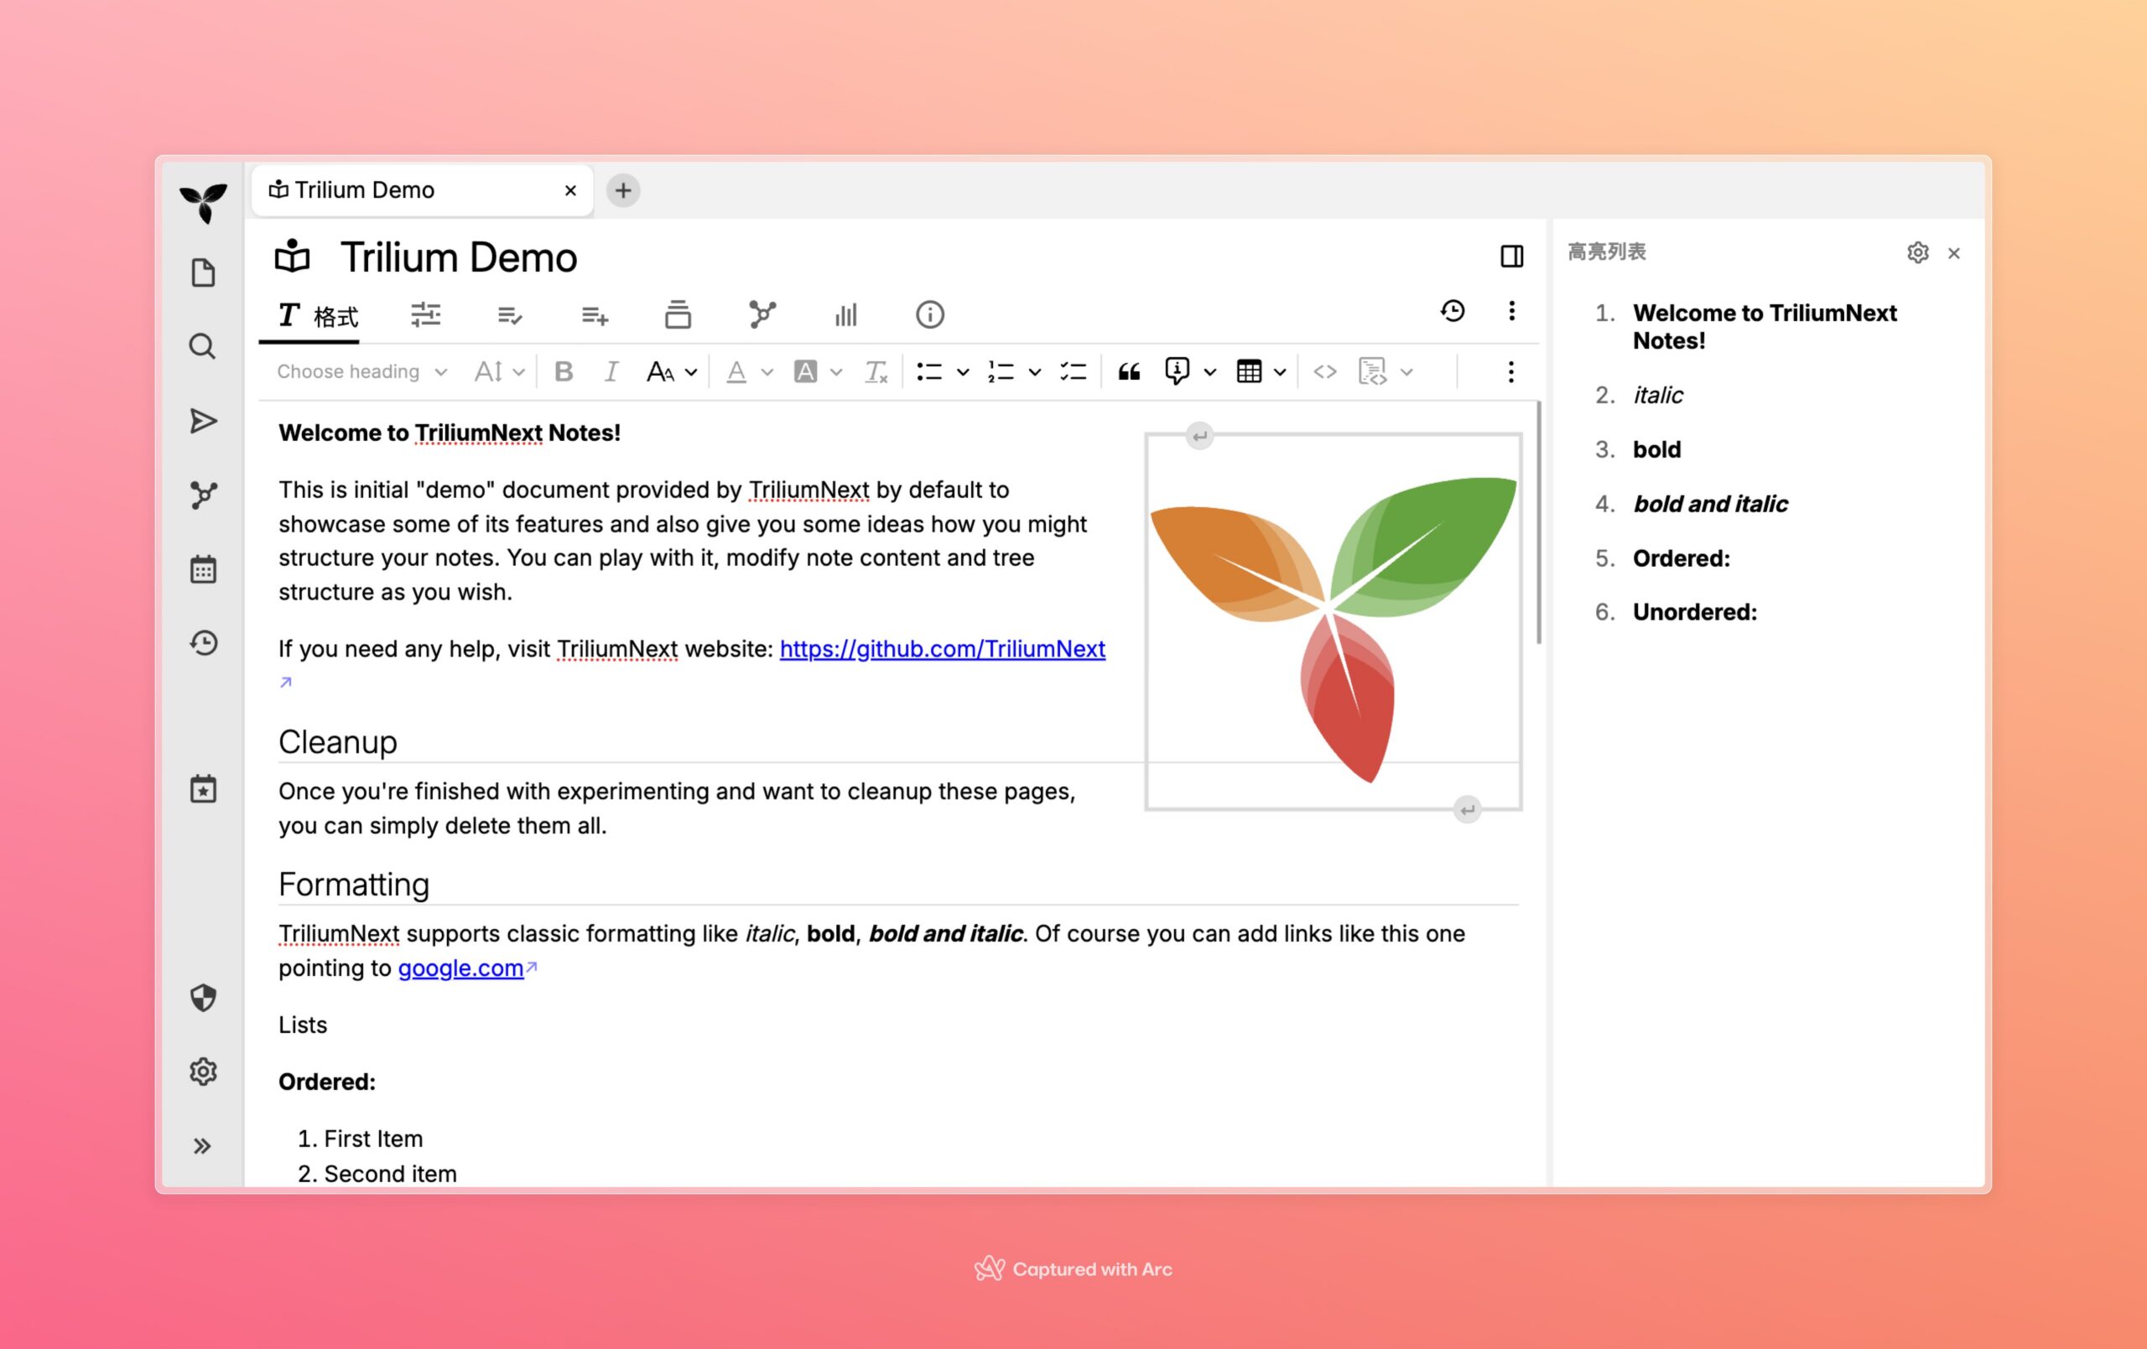Open the insert table dropdown
This screenshot has height=1349, width=2147.
coord(1260,371)
